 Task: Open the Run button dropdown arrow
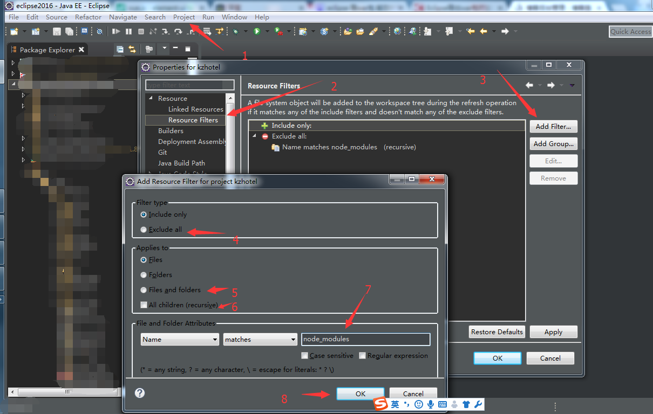(267, 31)
